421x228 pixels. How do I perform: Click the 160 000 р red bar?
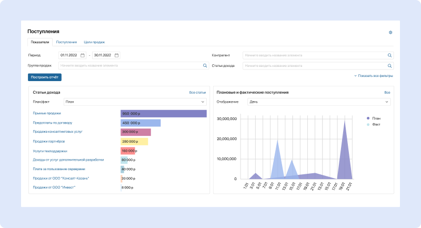(127, 151)
